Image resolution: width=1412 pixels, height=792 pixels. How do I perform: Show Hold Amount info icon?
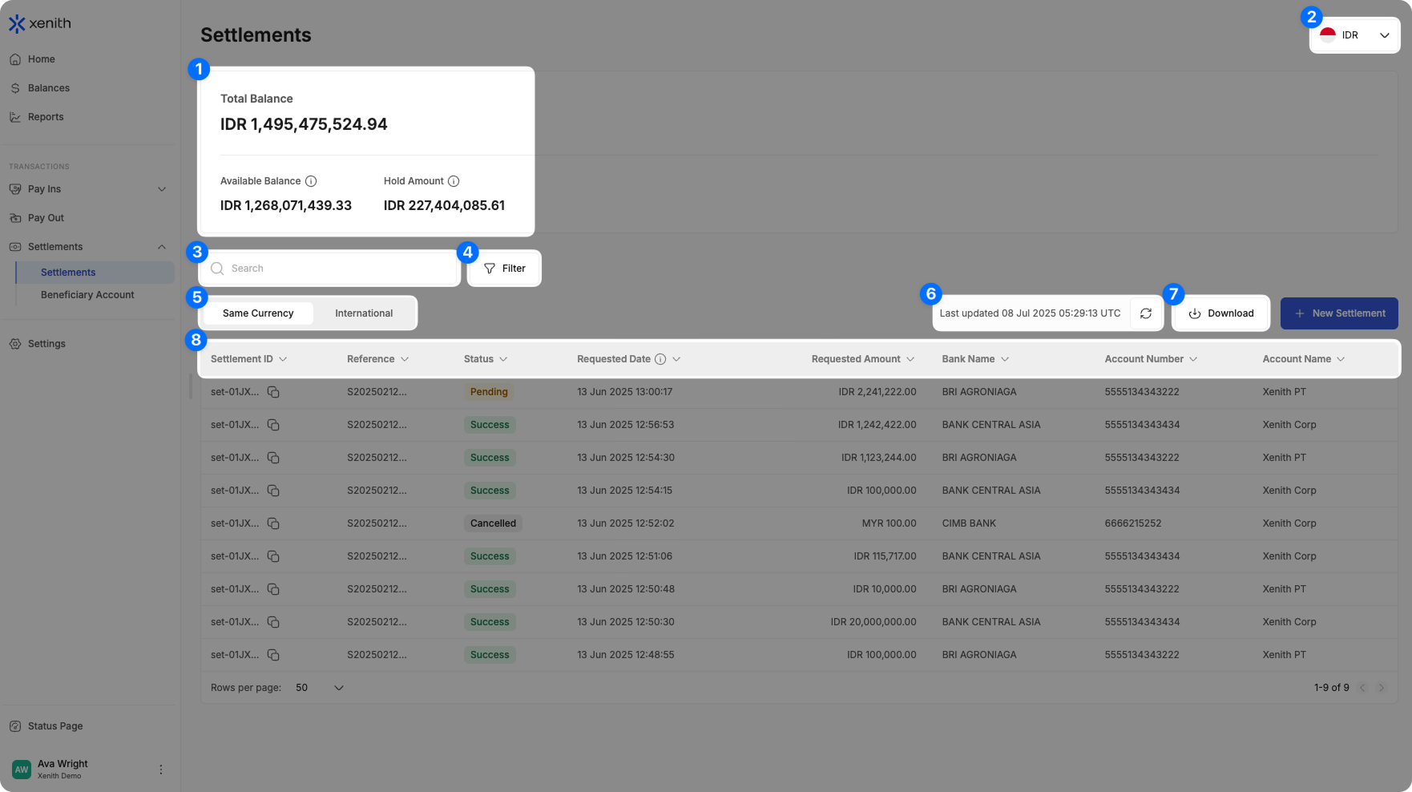(x=454, y=181)
